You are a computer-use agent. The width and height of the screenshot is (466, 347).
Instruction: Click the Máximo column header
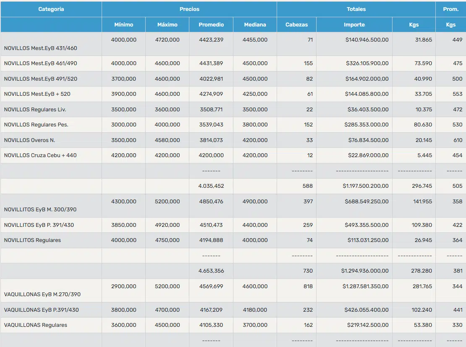click(x=168, y=25)
